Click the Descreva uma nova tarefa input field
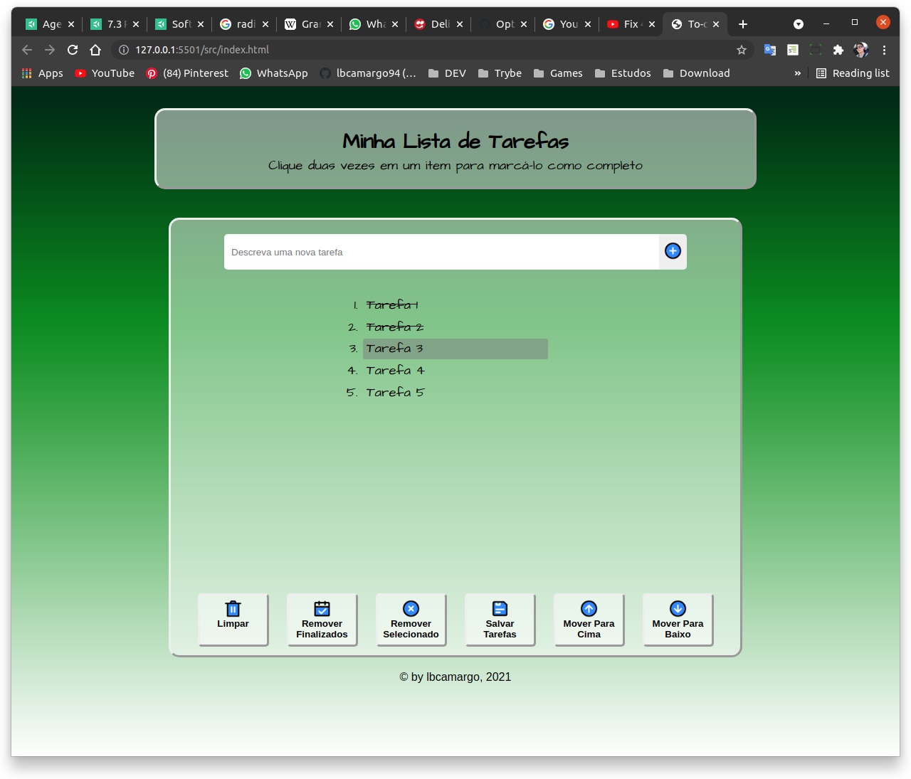This screenshot has width=911, height=779. coord(441,252)
